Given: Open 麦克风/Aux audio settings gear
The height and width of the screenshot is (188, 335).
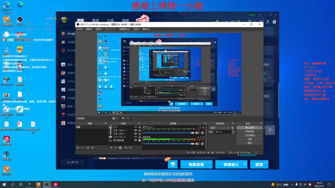Looking at the screenshot, I should (202, 133).
